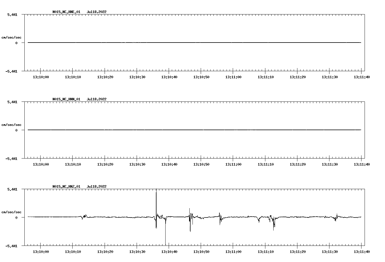
Task: Click the cm/sec/sec unit label of HNN plot
Action: [11, 125]
